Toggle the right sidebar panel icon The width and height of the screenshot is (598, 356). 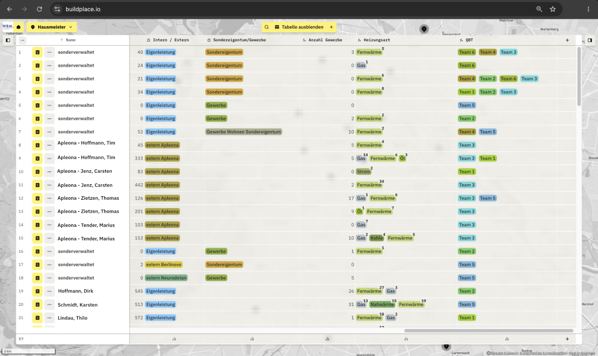[x=590, y=41]
